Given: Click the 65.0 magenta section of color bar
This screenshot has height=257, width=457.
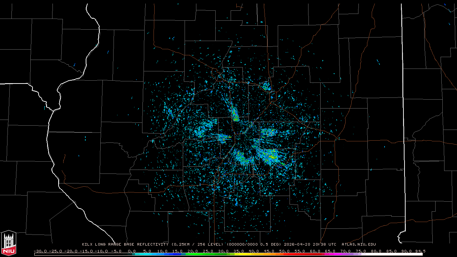Looking at the screenshot, I should 330,254.
